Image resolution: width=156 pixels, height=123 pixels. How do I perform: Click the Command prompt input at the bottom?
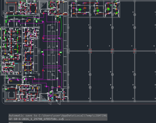pos(16,122)
